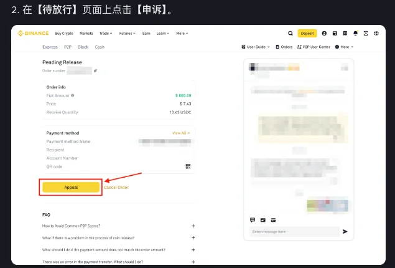395x268 pixels.
Task: Open the Orders link
Action: (x=284, y=47)
